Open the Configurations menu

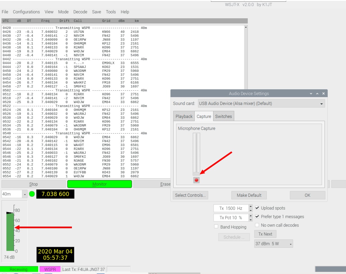26,12
